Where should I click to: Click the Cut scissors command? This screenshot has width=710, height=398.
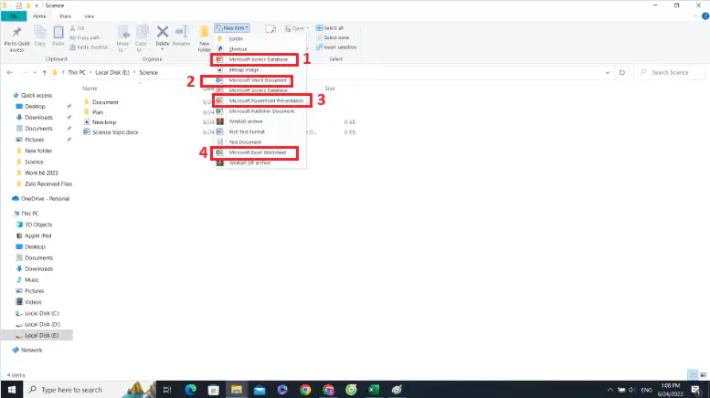78,28
